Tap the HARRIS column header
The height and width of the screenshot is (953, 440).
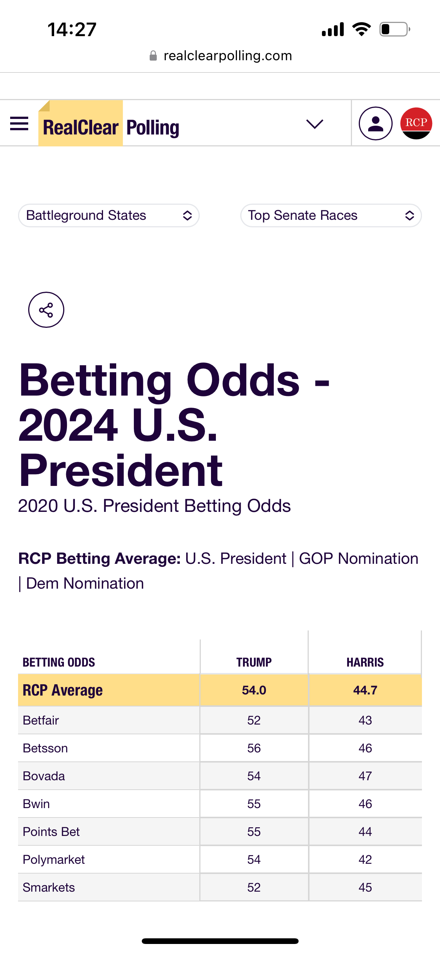365,662
